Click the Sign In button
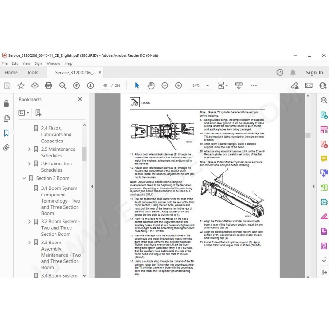 point(314,72)
